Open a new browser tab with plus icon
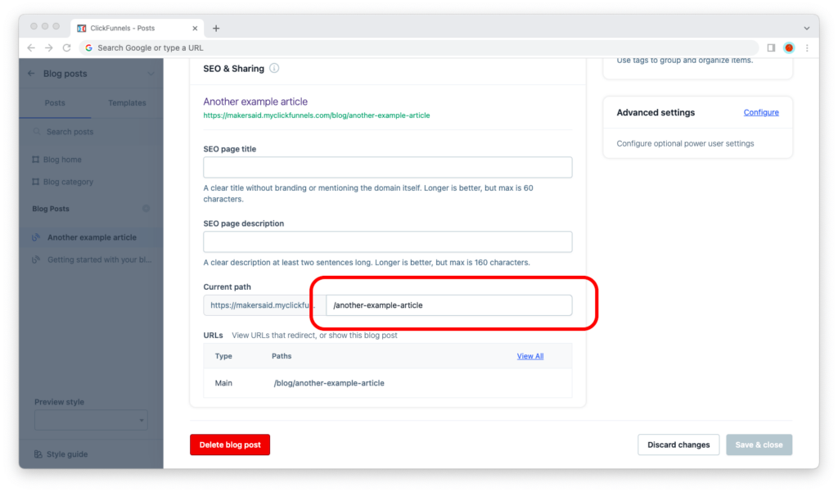This screenshot has height=492, width=838. (216, 29)
